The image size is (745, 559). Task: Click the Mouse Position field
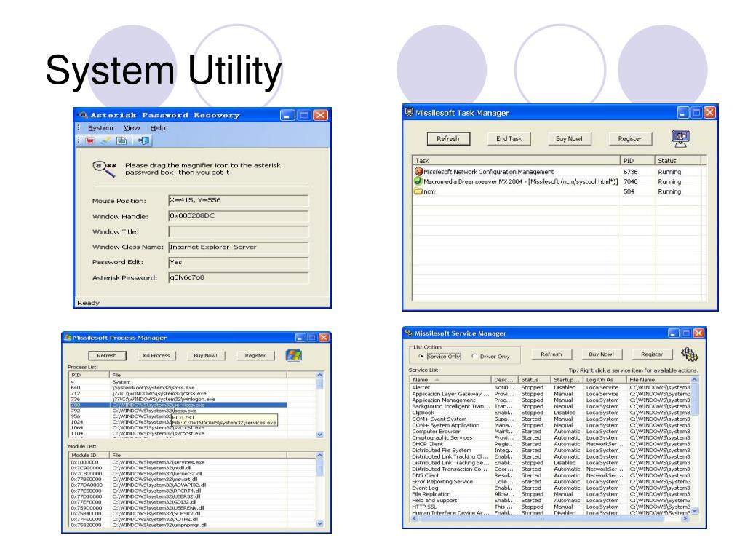[239, 200]
